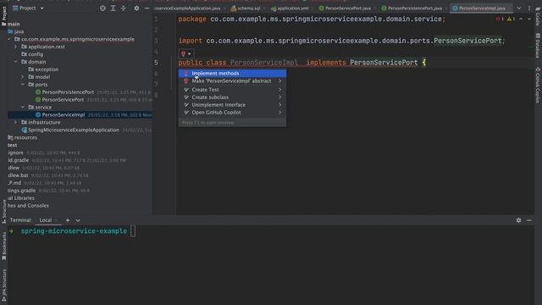
Task: Click the error count indicator
Action: pyautogui.click(x=500, y=19)
